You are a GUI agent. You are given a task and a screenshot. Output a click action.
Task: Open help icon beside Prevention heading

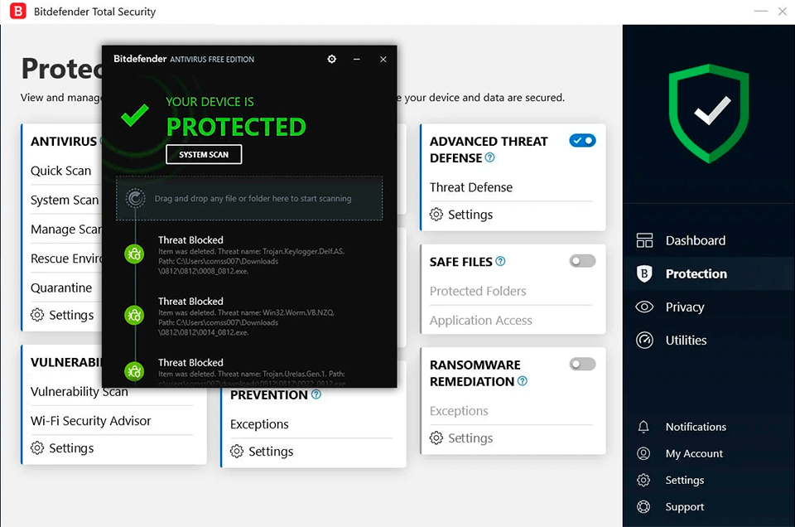point(316,394)
